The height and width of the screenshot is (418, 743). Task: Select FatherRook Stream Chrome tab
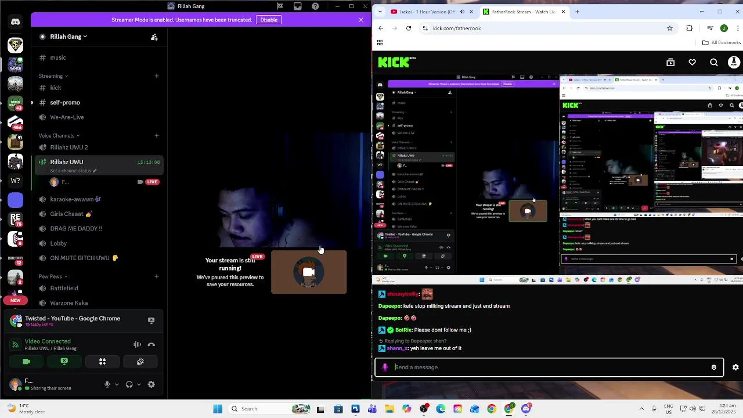click(x=522, y=12)
